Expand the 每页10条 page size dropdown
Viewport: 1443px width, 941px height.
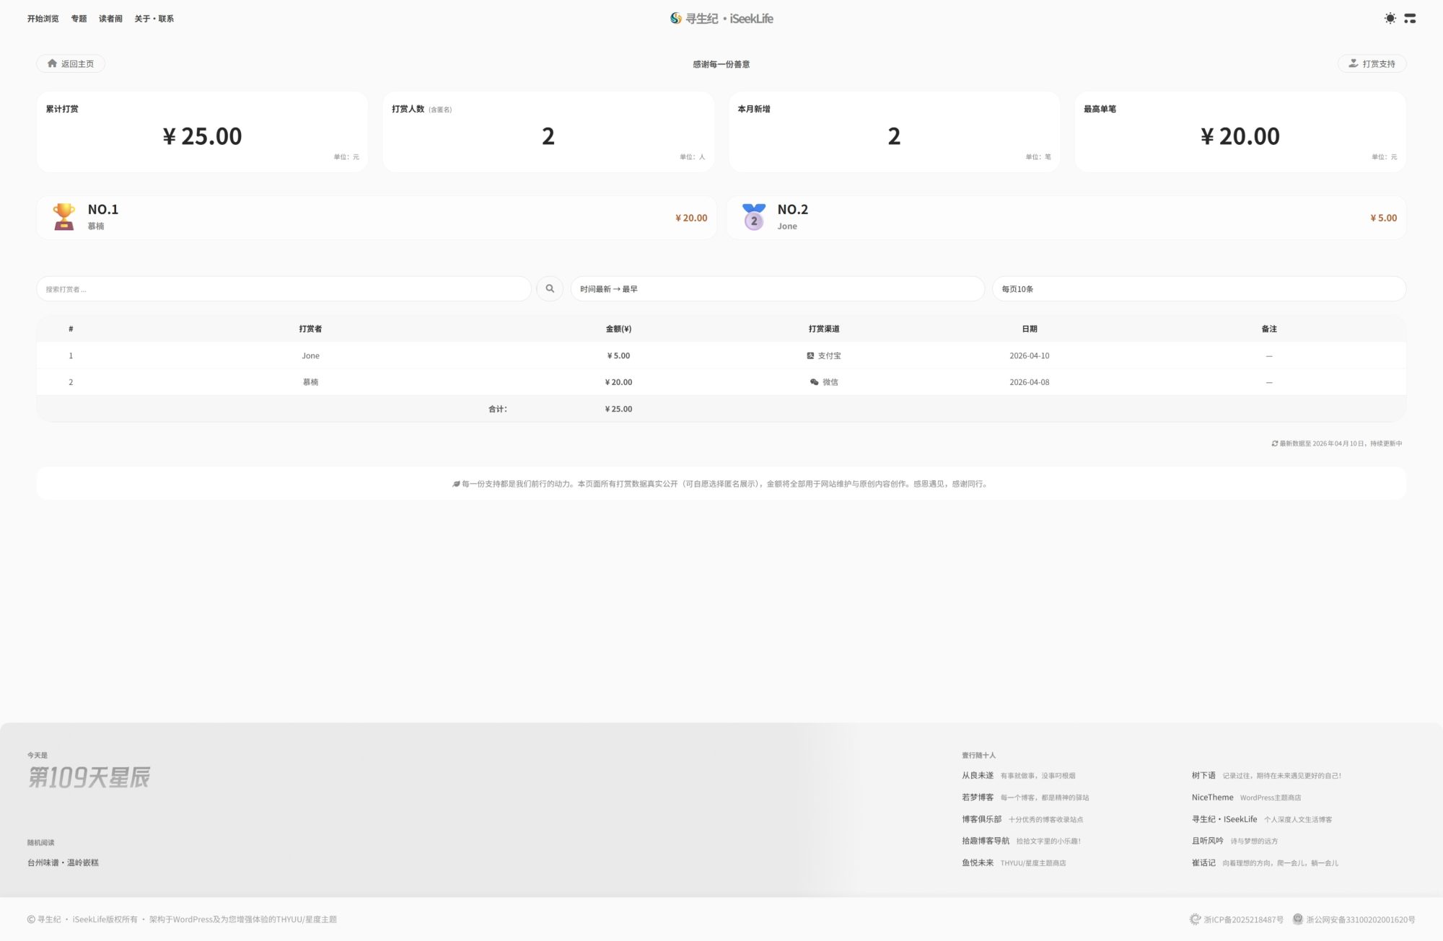[x=1198, y=288]
